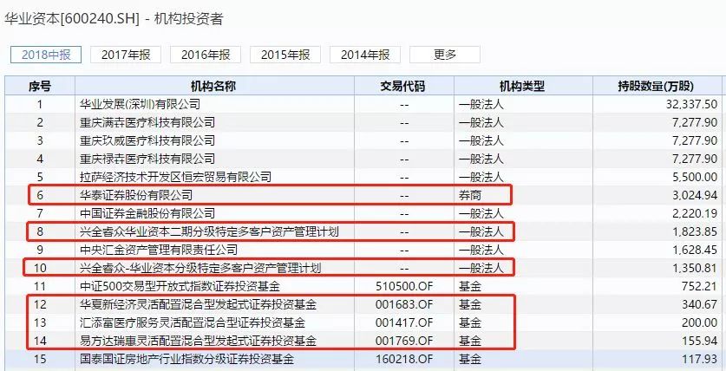Select 兴全睿众华业资本二期分级特定多客户资产管理计划
The image size is (726, 371).
point(209,231)
